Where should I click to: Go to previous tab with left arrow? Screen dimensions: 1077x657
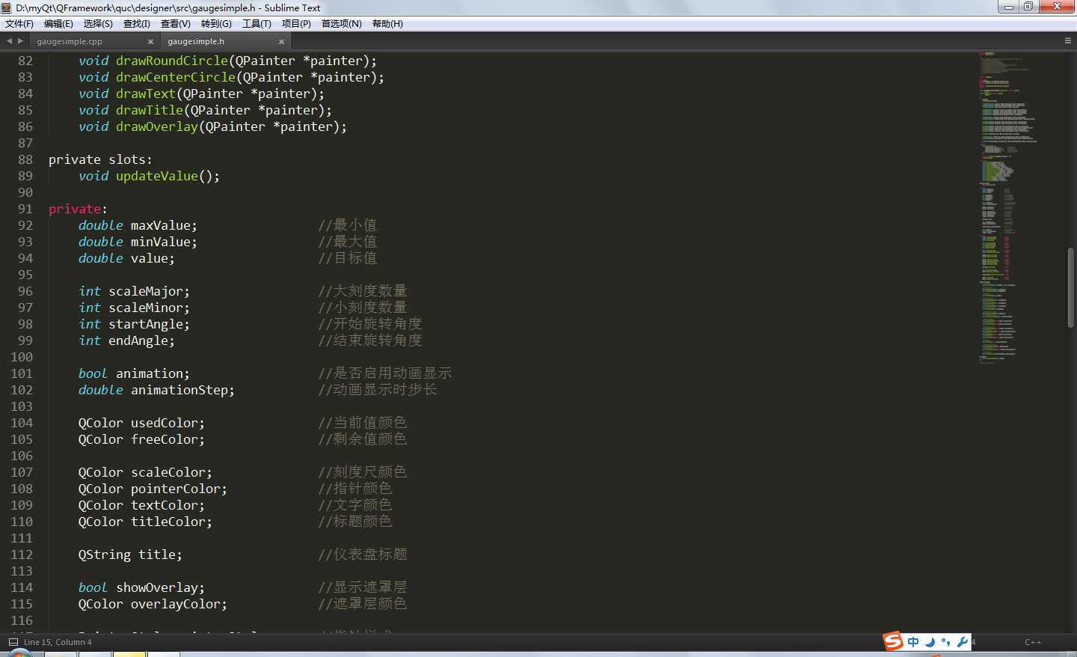[x=9, y=41]
